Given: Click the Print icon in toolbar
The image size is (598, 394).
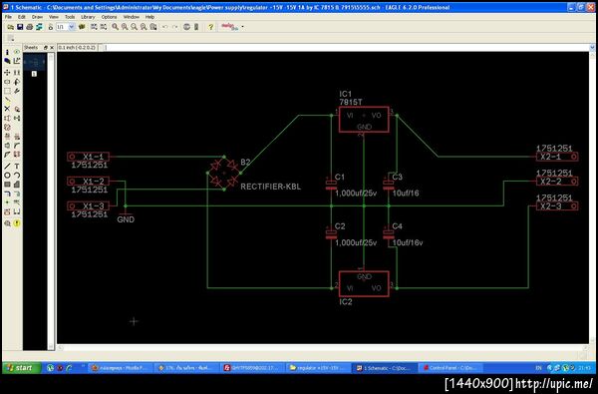Looking at the screenshot, I should tap(29, 27).
